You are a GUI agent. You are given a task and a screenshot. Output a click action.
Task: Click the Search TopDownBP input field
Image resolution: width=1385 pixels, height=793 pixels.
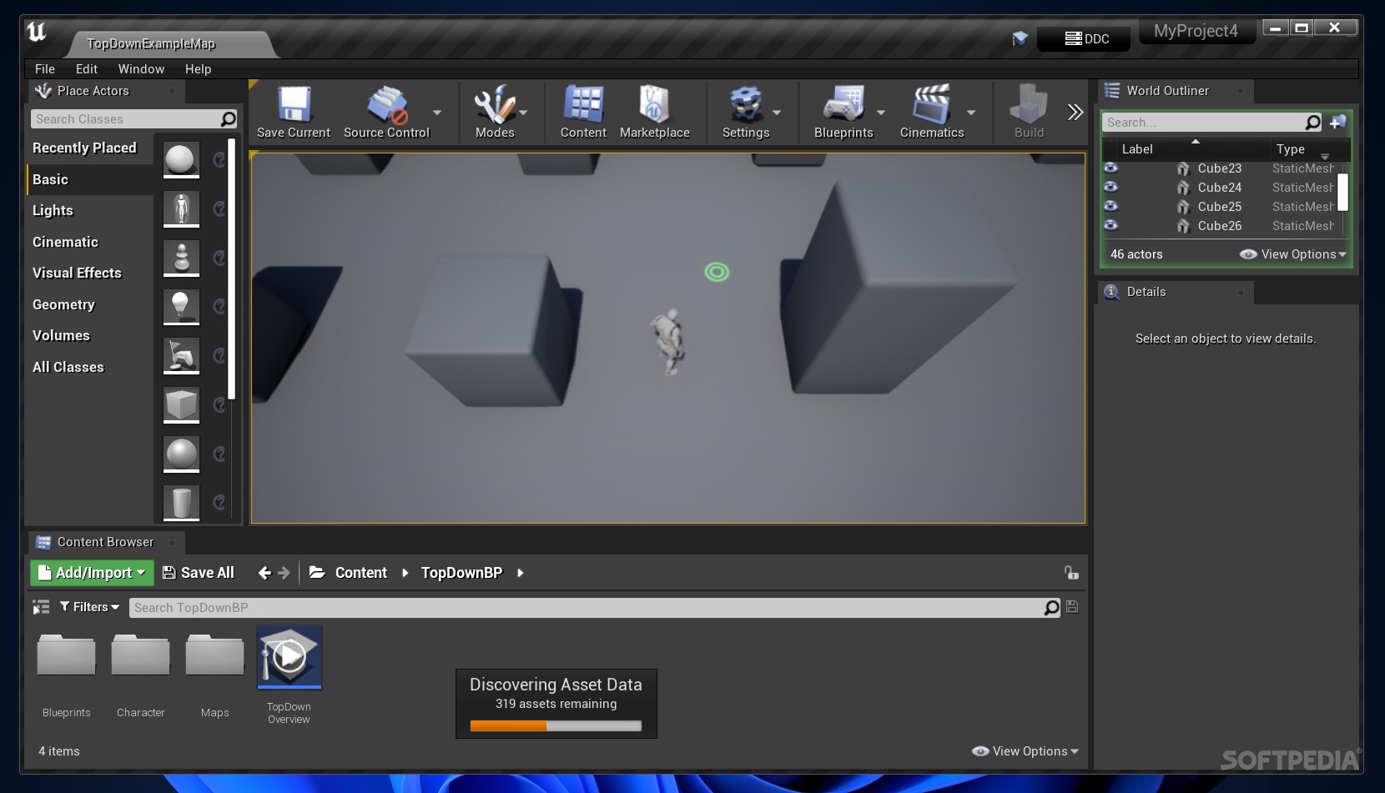point(586,608)
